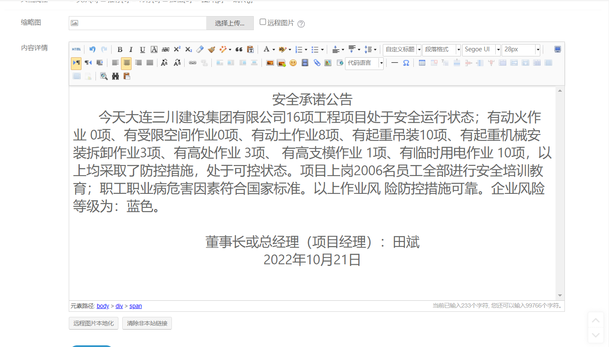This screenshot has height=347, width=609.
Task: Apply background highlight color icon
Action: (x=283, y=50)
